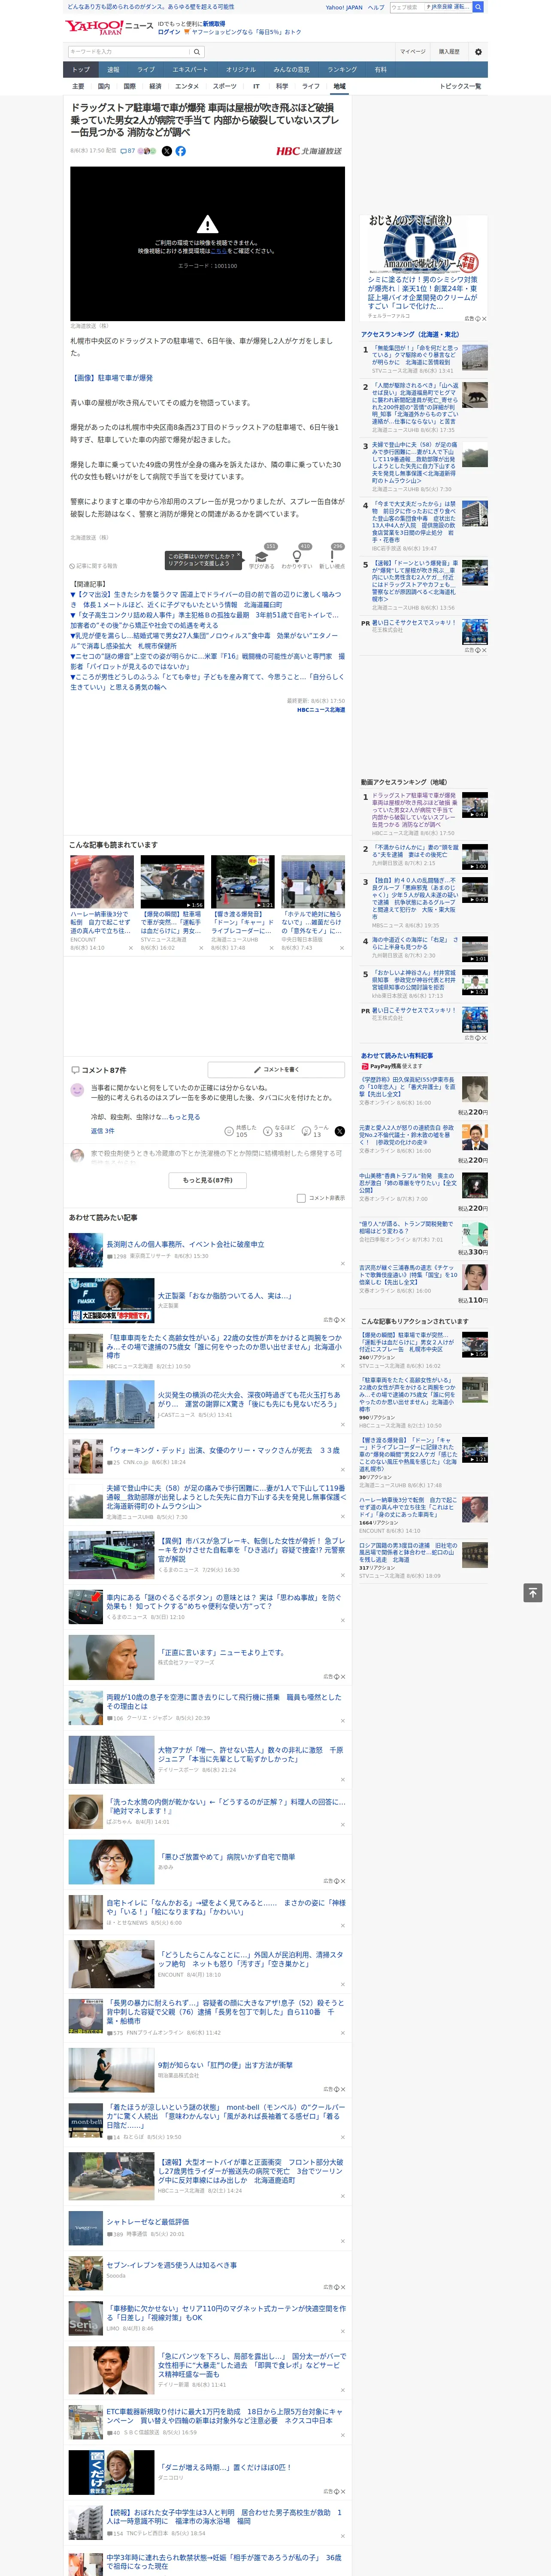Screen dimensions: 551x2576
Task: Share the article on X
Action: [x=167, y=151]
